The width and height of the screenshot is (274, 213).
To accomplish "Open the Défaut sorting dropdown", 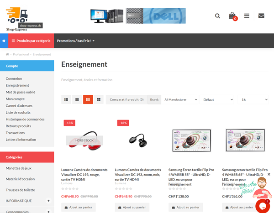I will [x=216, y=99].
